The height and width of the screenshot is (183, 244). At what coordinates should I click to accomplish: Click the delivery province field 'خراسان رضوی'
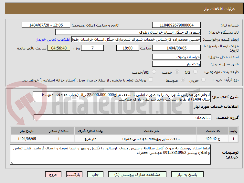click(176, 57)
